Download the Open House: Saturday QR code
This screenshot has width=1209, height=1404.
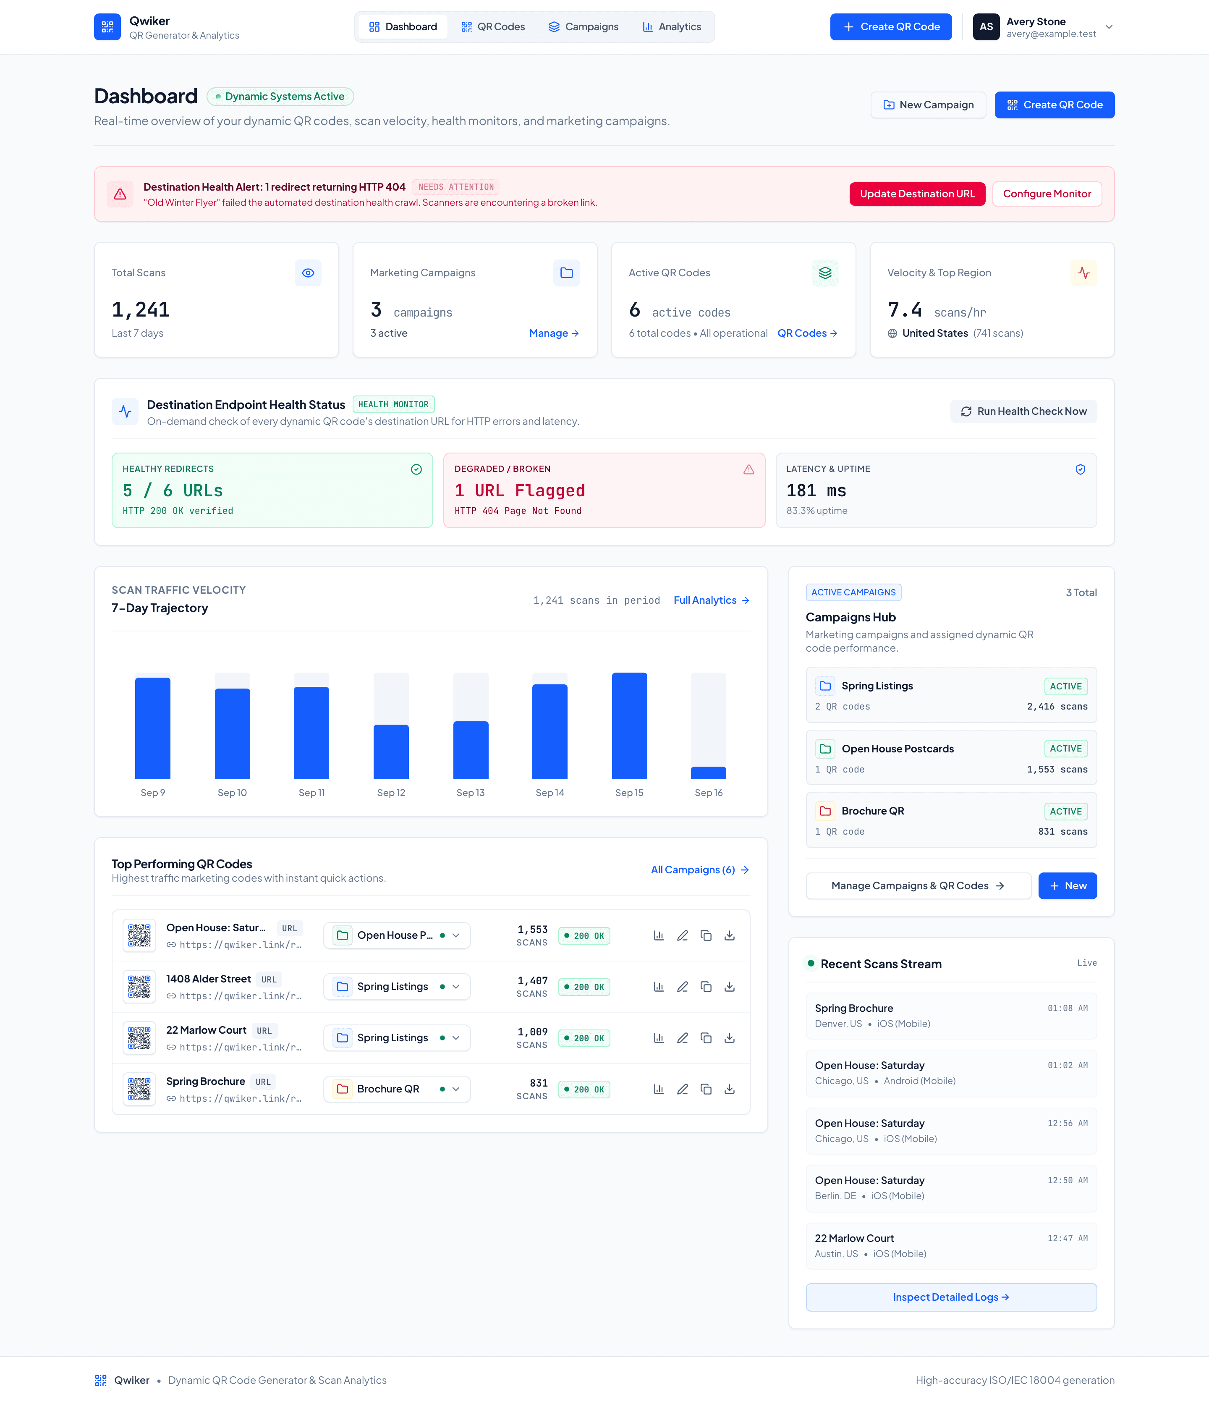pos(730,936)
